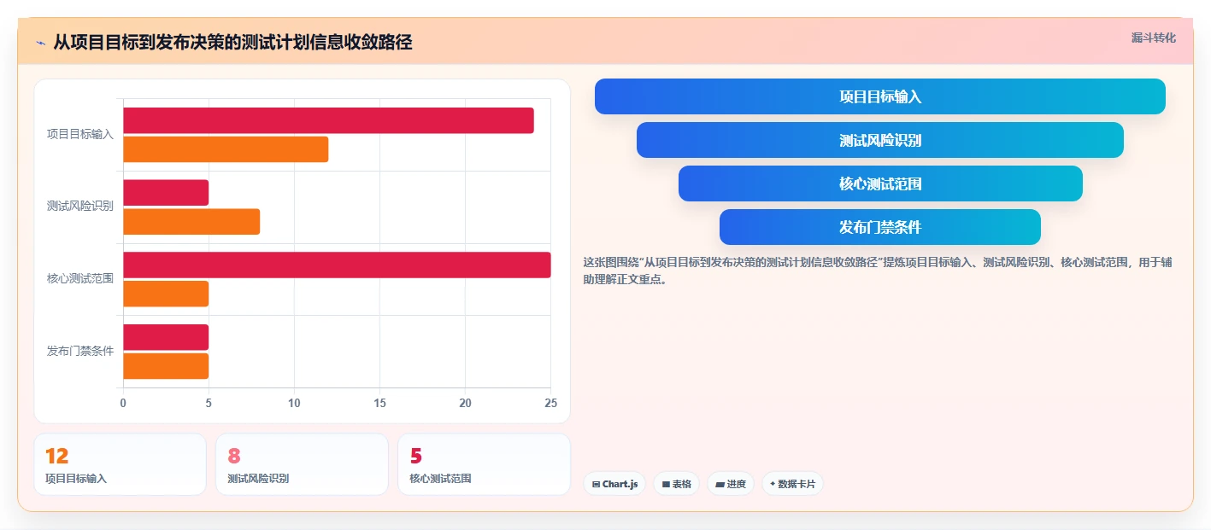Click the lightning icon beside the title
Image resolution: width=1211 pixels, height=530 pixels.
click(x=40, y=43)
